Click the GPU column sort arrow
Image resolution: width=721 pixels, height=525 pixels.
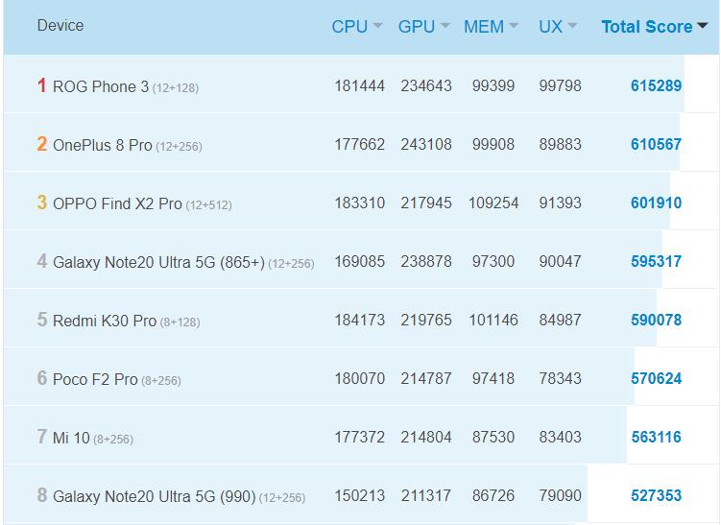click(445, 27)
